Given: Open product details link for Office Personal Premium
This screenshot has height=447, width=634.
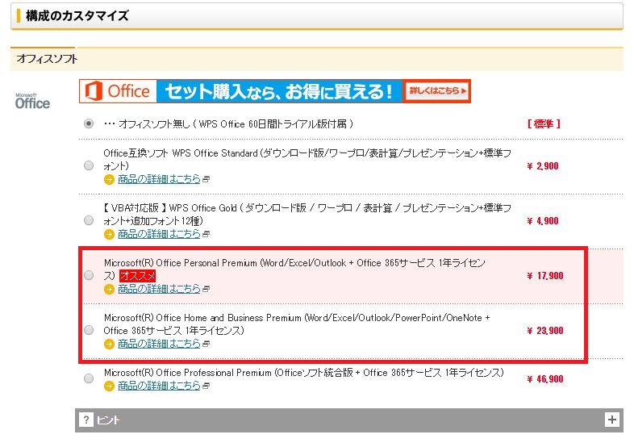Looking at the screenshot, I should tap(159, 289).
